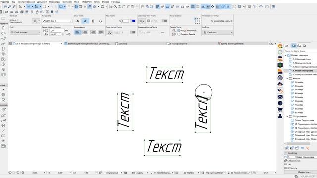Screen dimensions: 317x178
Task: Toggle strikethrough text style (З)
Action: 100,21
